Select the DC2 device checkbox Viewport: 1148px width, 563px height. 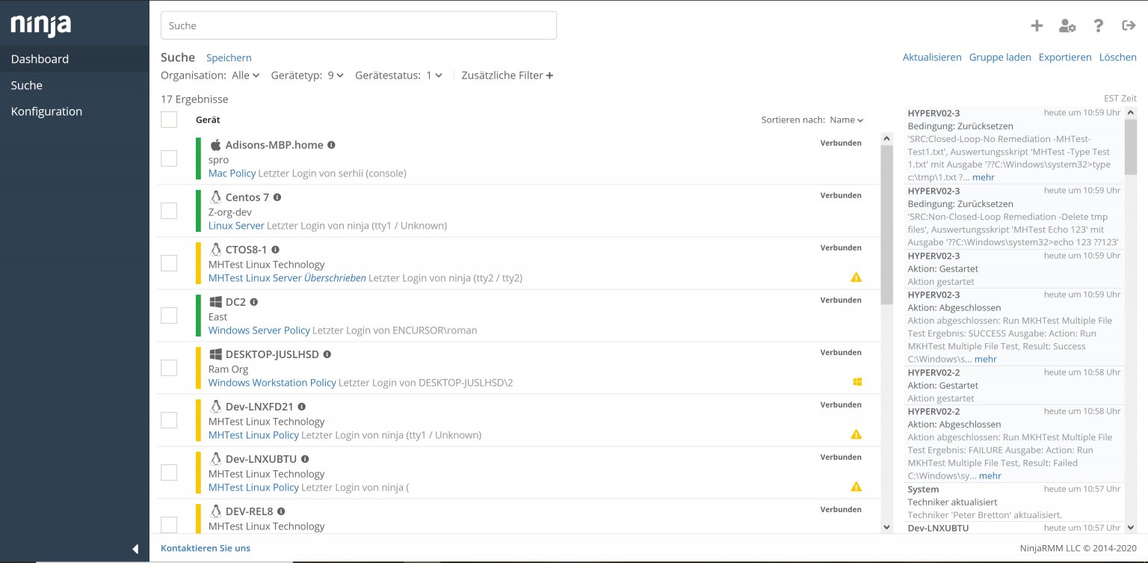click(x=169, y=316)
